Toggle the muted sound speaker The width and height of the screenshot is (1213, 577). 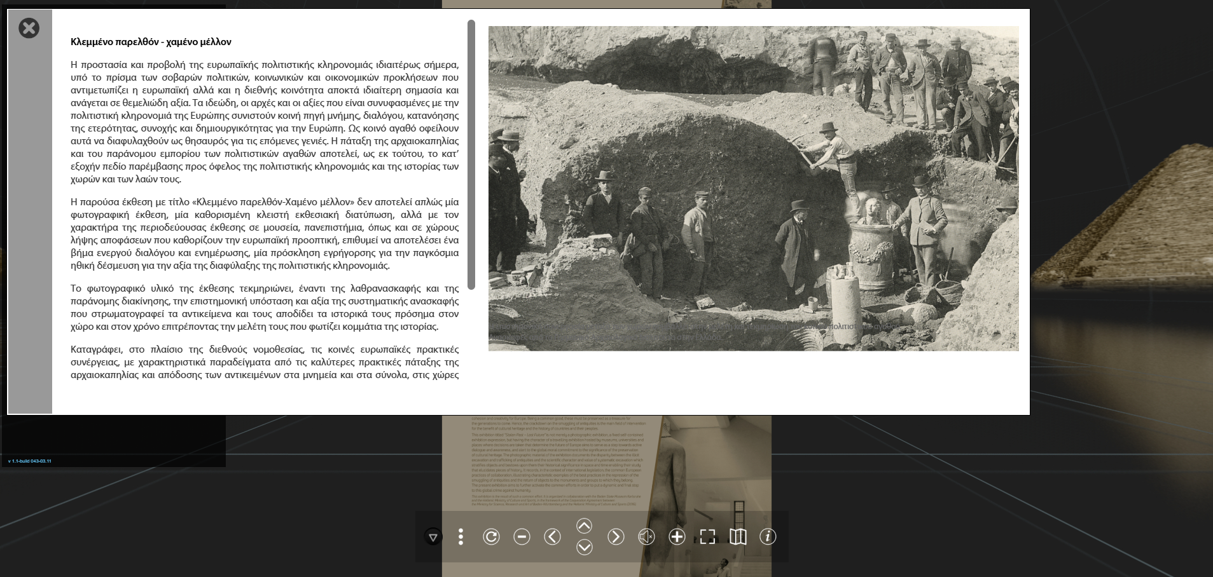[646, 537]
